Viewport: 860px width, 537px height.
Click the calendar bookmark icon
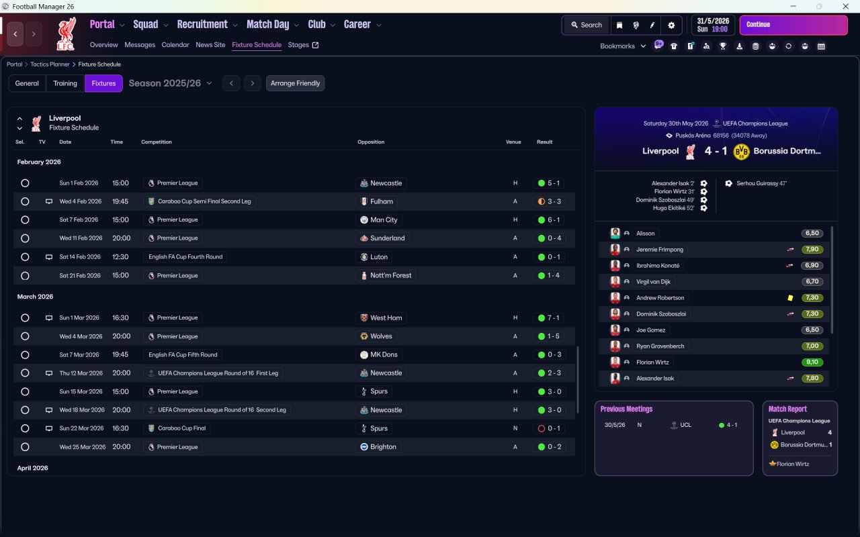[821, 46]
